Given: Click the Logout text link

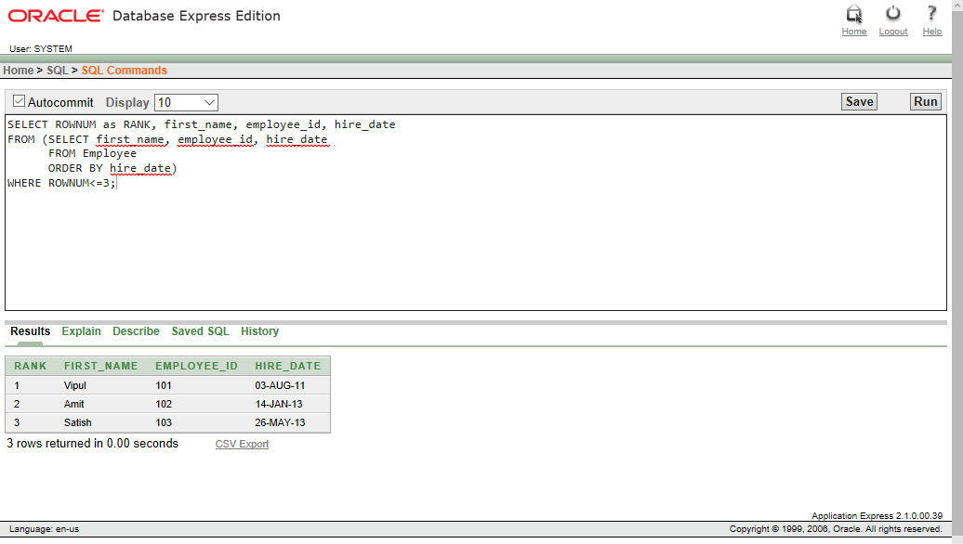Looking at the screenshot, I should [893, 32].
